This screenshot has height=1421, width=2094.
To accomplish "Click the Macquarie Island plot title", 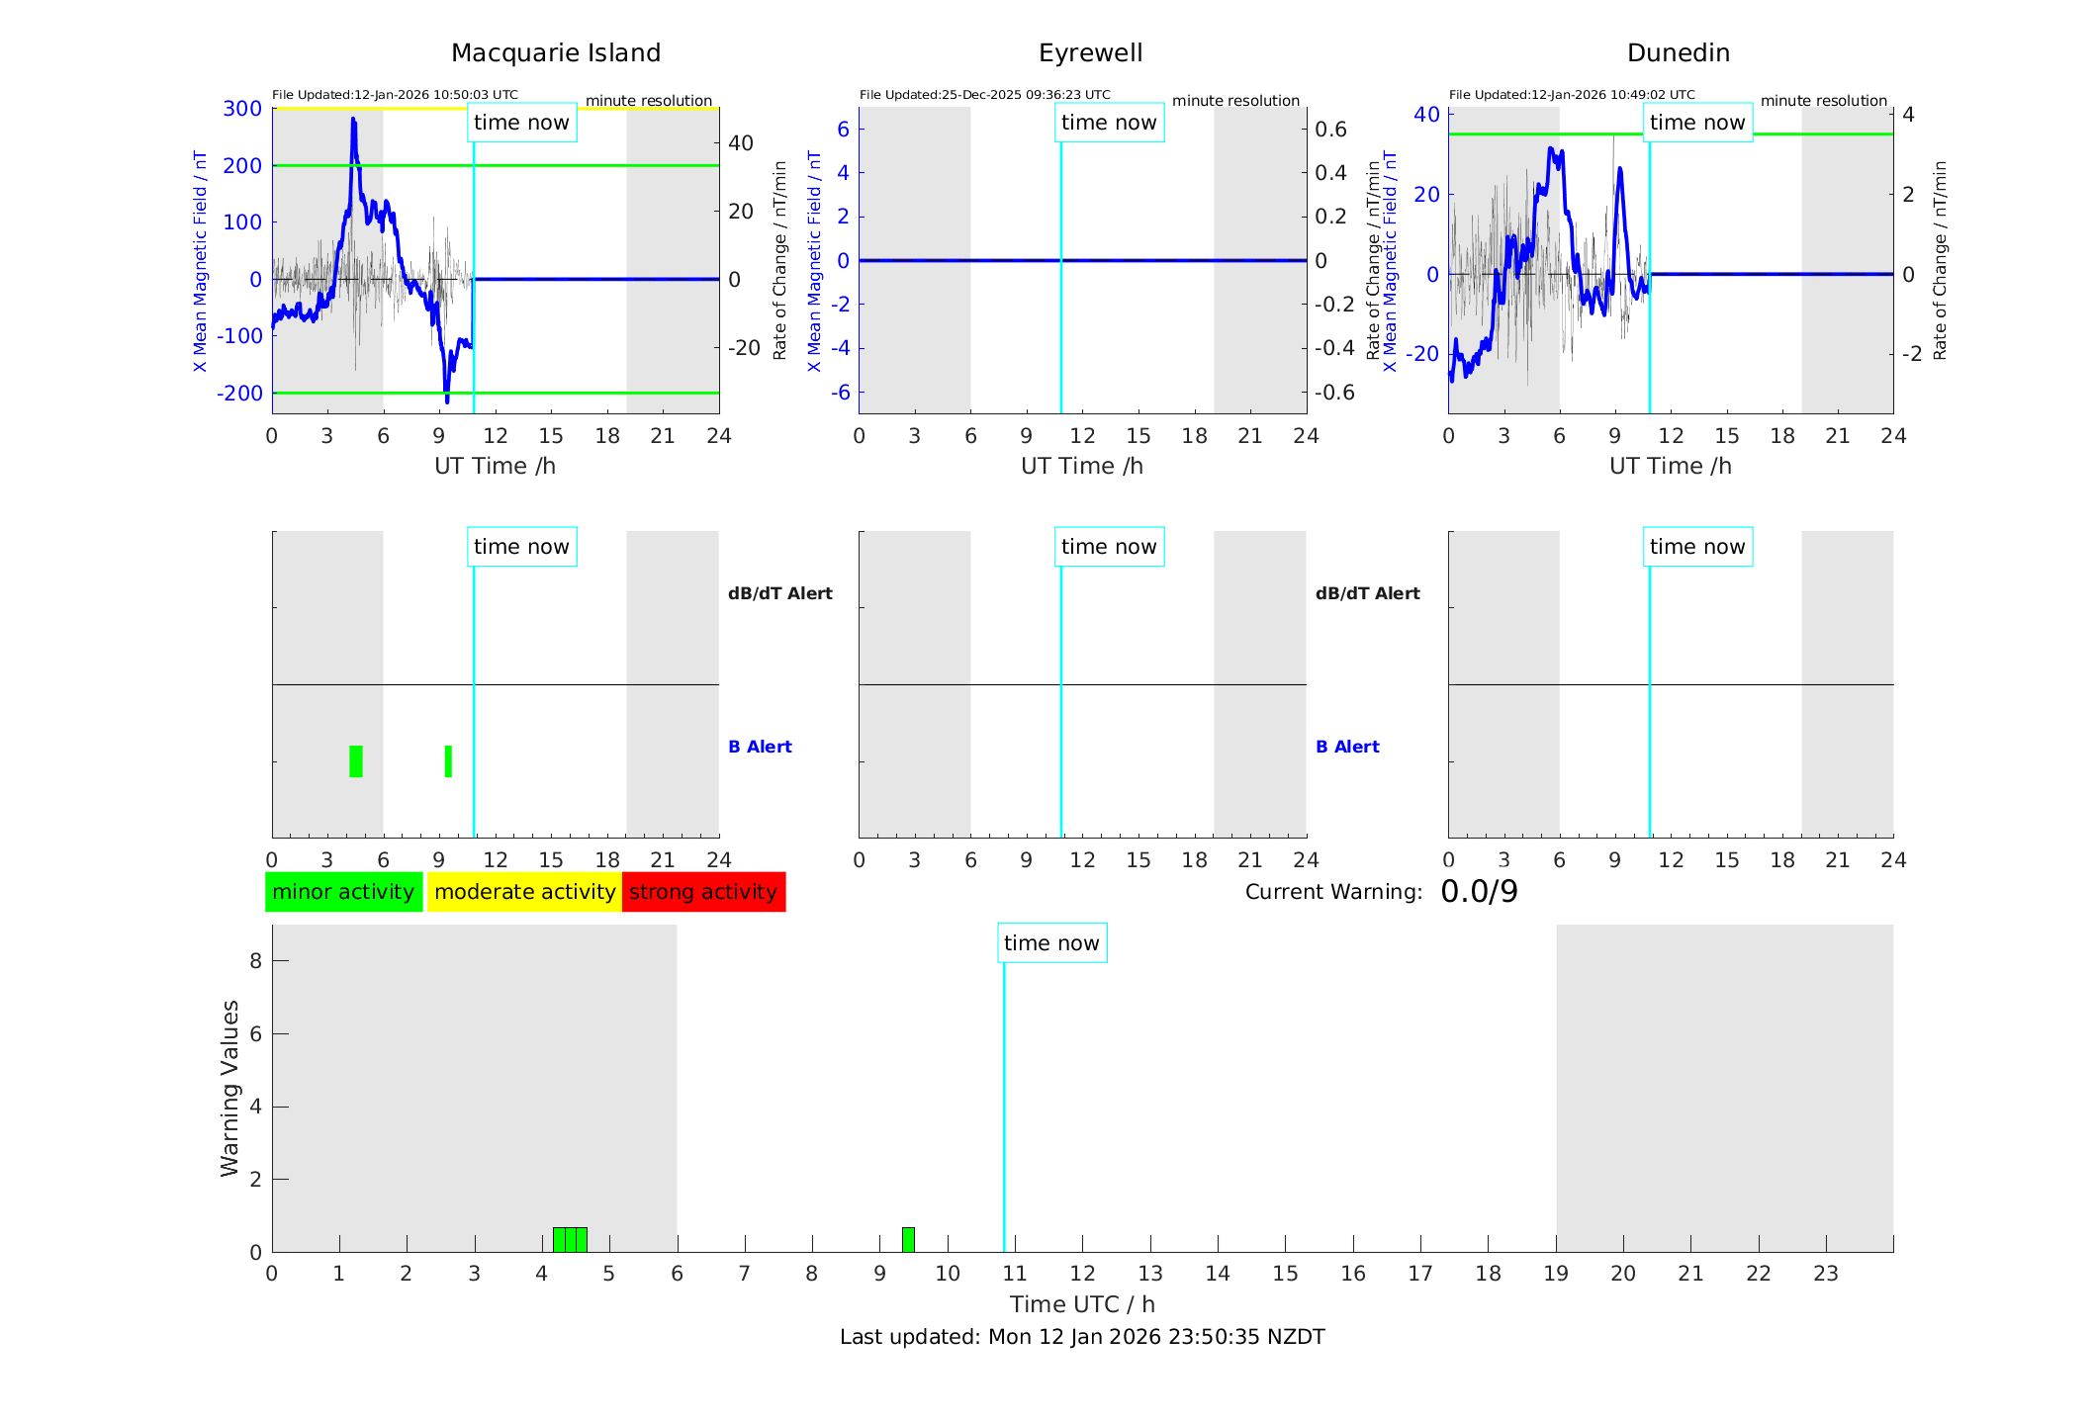I will point(556,53).
